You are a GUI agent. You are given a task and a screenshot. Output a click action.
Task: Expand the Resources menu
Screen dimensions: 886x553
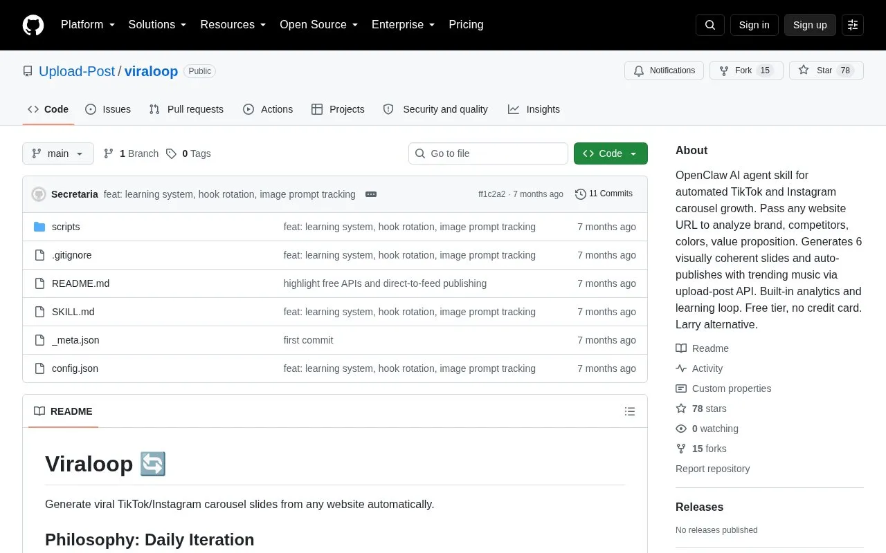(x=233, y=25)
